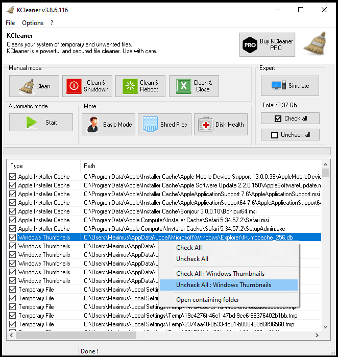Image resolution: width=338 pixels, height=357 pixels.
Task: Select the 19c4276f-46c1 tmp file path
Action: point(190,316)
